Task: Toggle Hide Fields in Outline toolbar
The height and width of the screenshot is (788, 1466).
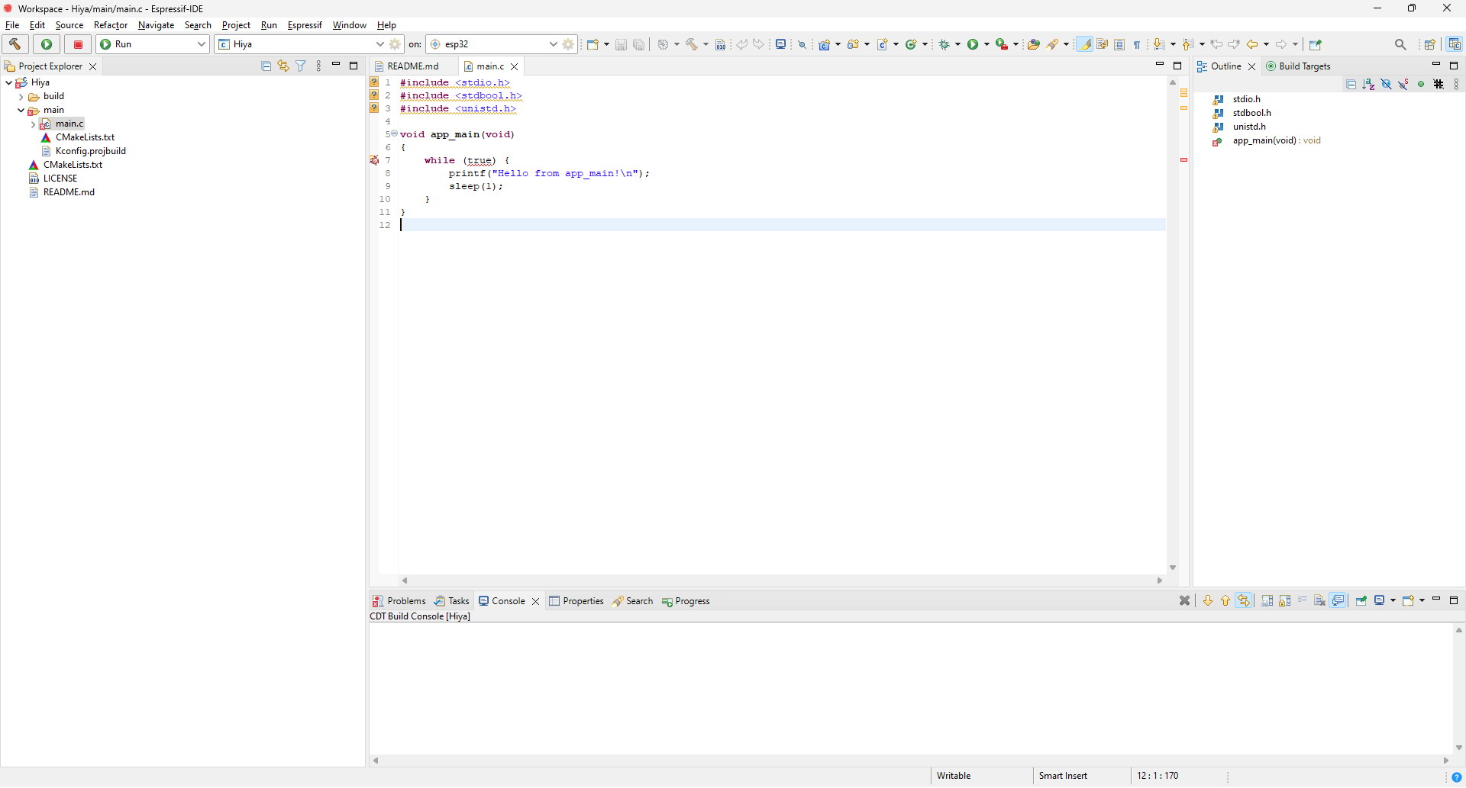Action: (x=1386, y=85)
